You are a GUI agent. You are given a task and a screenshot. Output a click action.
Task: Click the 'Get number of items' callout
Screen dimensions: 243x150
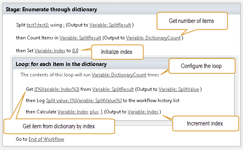pos(192,21)
